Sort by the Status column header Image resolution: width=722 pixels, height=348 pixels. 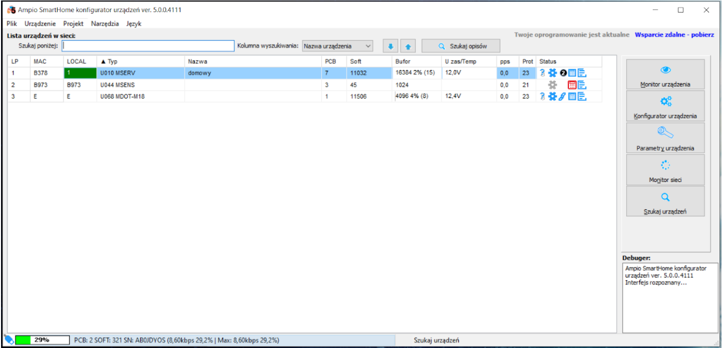569,61
